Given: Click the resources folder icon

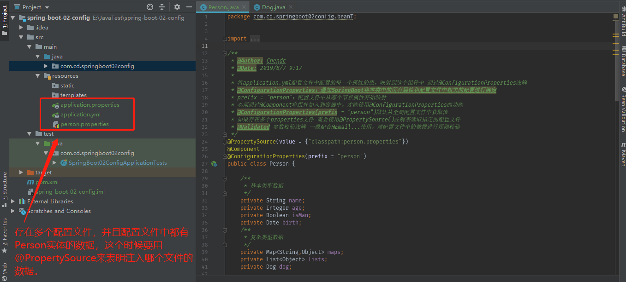Looking at the screenshot, I should coord(47,76).
